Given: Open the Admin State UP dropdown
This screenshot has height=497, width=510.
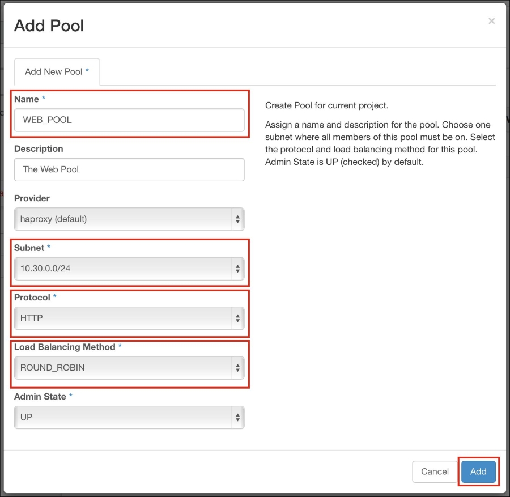Looking at the screenshot, I should [x=129, y=417].
